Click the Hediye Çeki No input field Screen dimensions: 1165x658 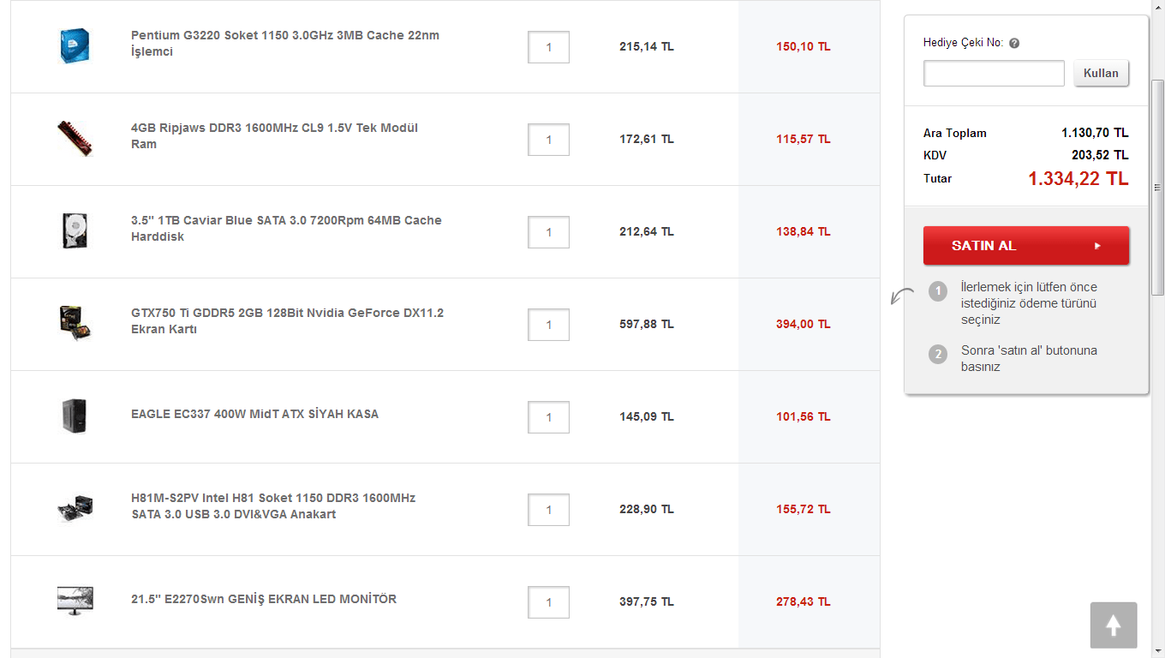[x=994, y=74]
